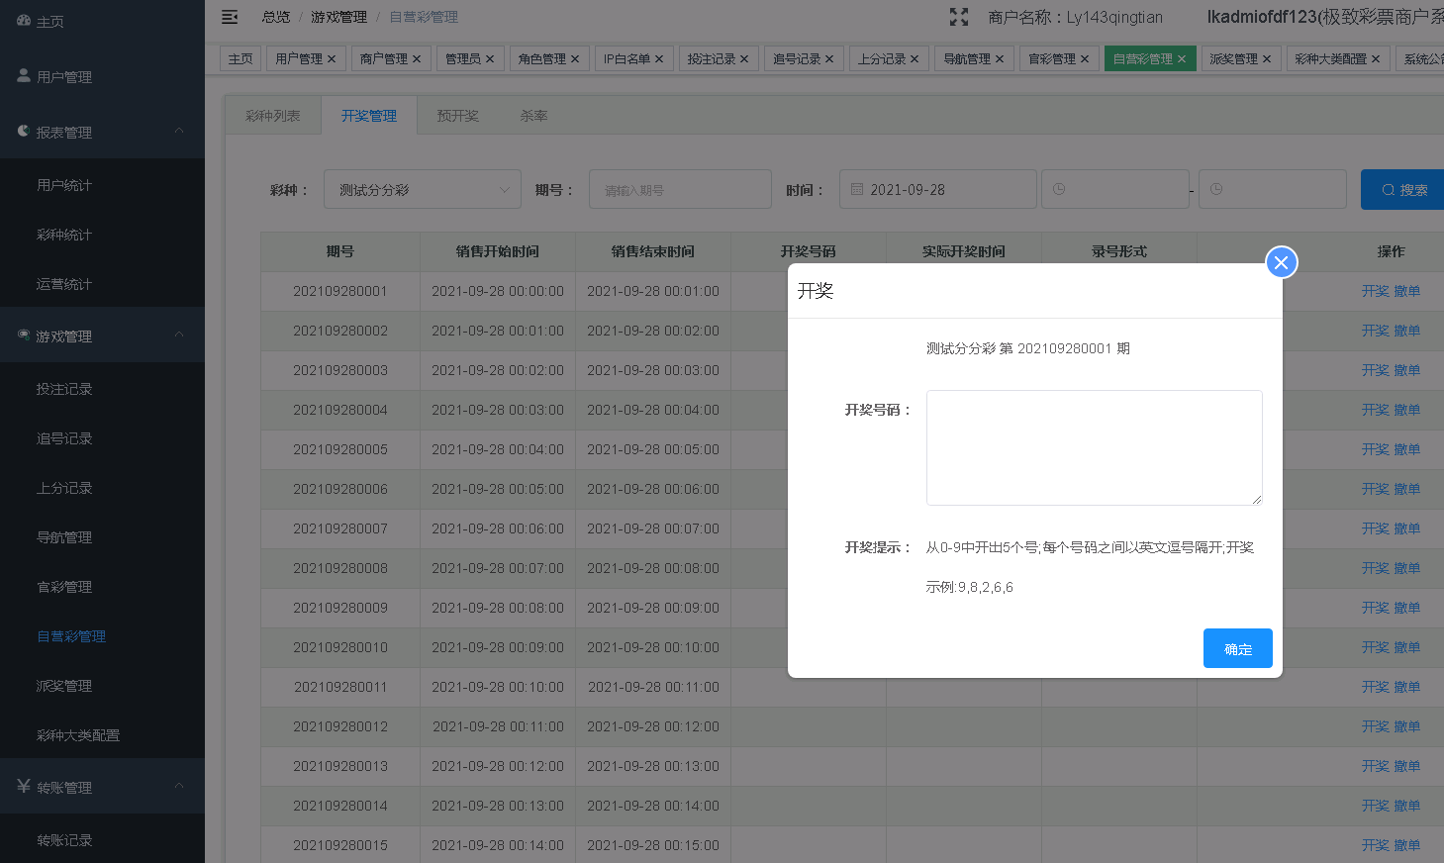Open the 彩种 dropdown showing 测试分分彩
This screenshot has height=863, width=1444.
click(x=423, y=189)
